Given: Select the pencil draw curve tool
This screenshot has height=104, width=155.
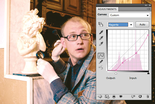Looking at the screenshot, I should tap(101, 62).
